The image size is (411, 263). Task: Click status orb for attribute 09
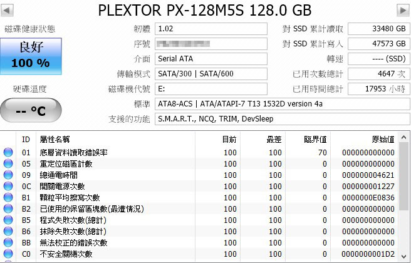click(8, 175)
